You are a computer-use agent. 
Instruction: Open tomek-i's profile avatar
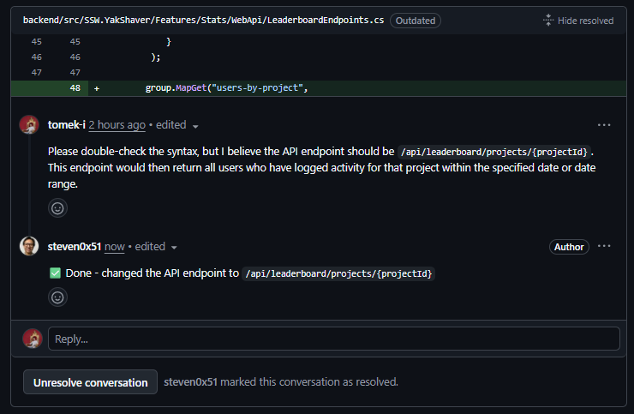(29, 125)
